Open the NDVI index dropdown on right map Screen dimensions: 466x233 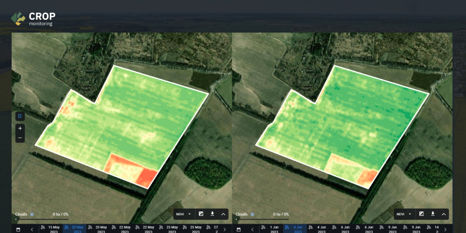click(x=404, y=214)
